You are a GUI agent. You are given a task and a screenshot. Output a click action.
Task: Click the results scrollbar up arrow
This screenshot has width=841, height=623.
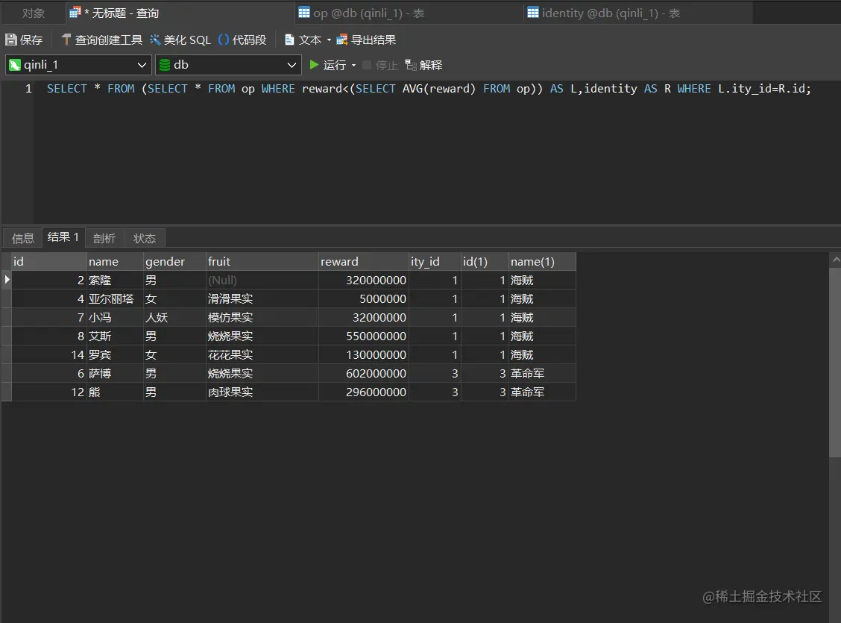(x=835, y=260)
